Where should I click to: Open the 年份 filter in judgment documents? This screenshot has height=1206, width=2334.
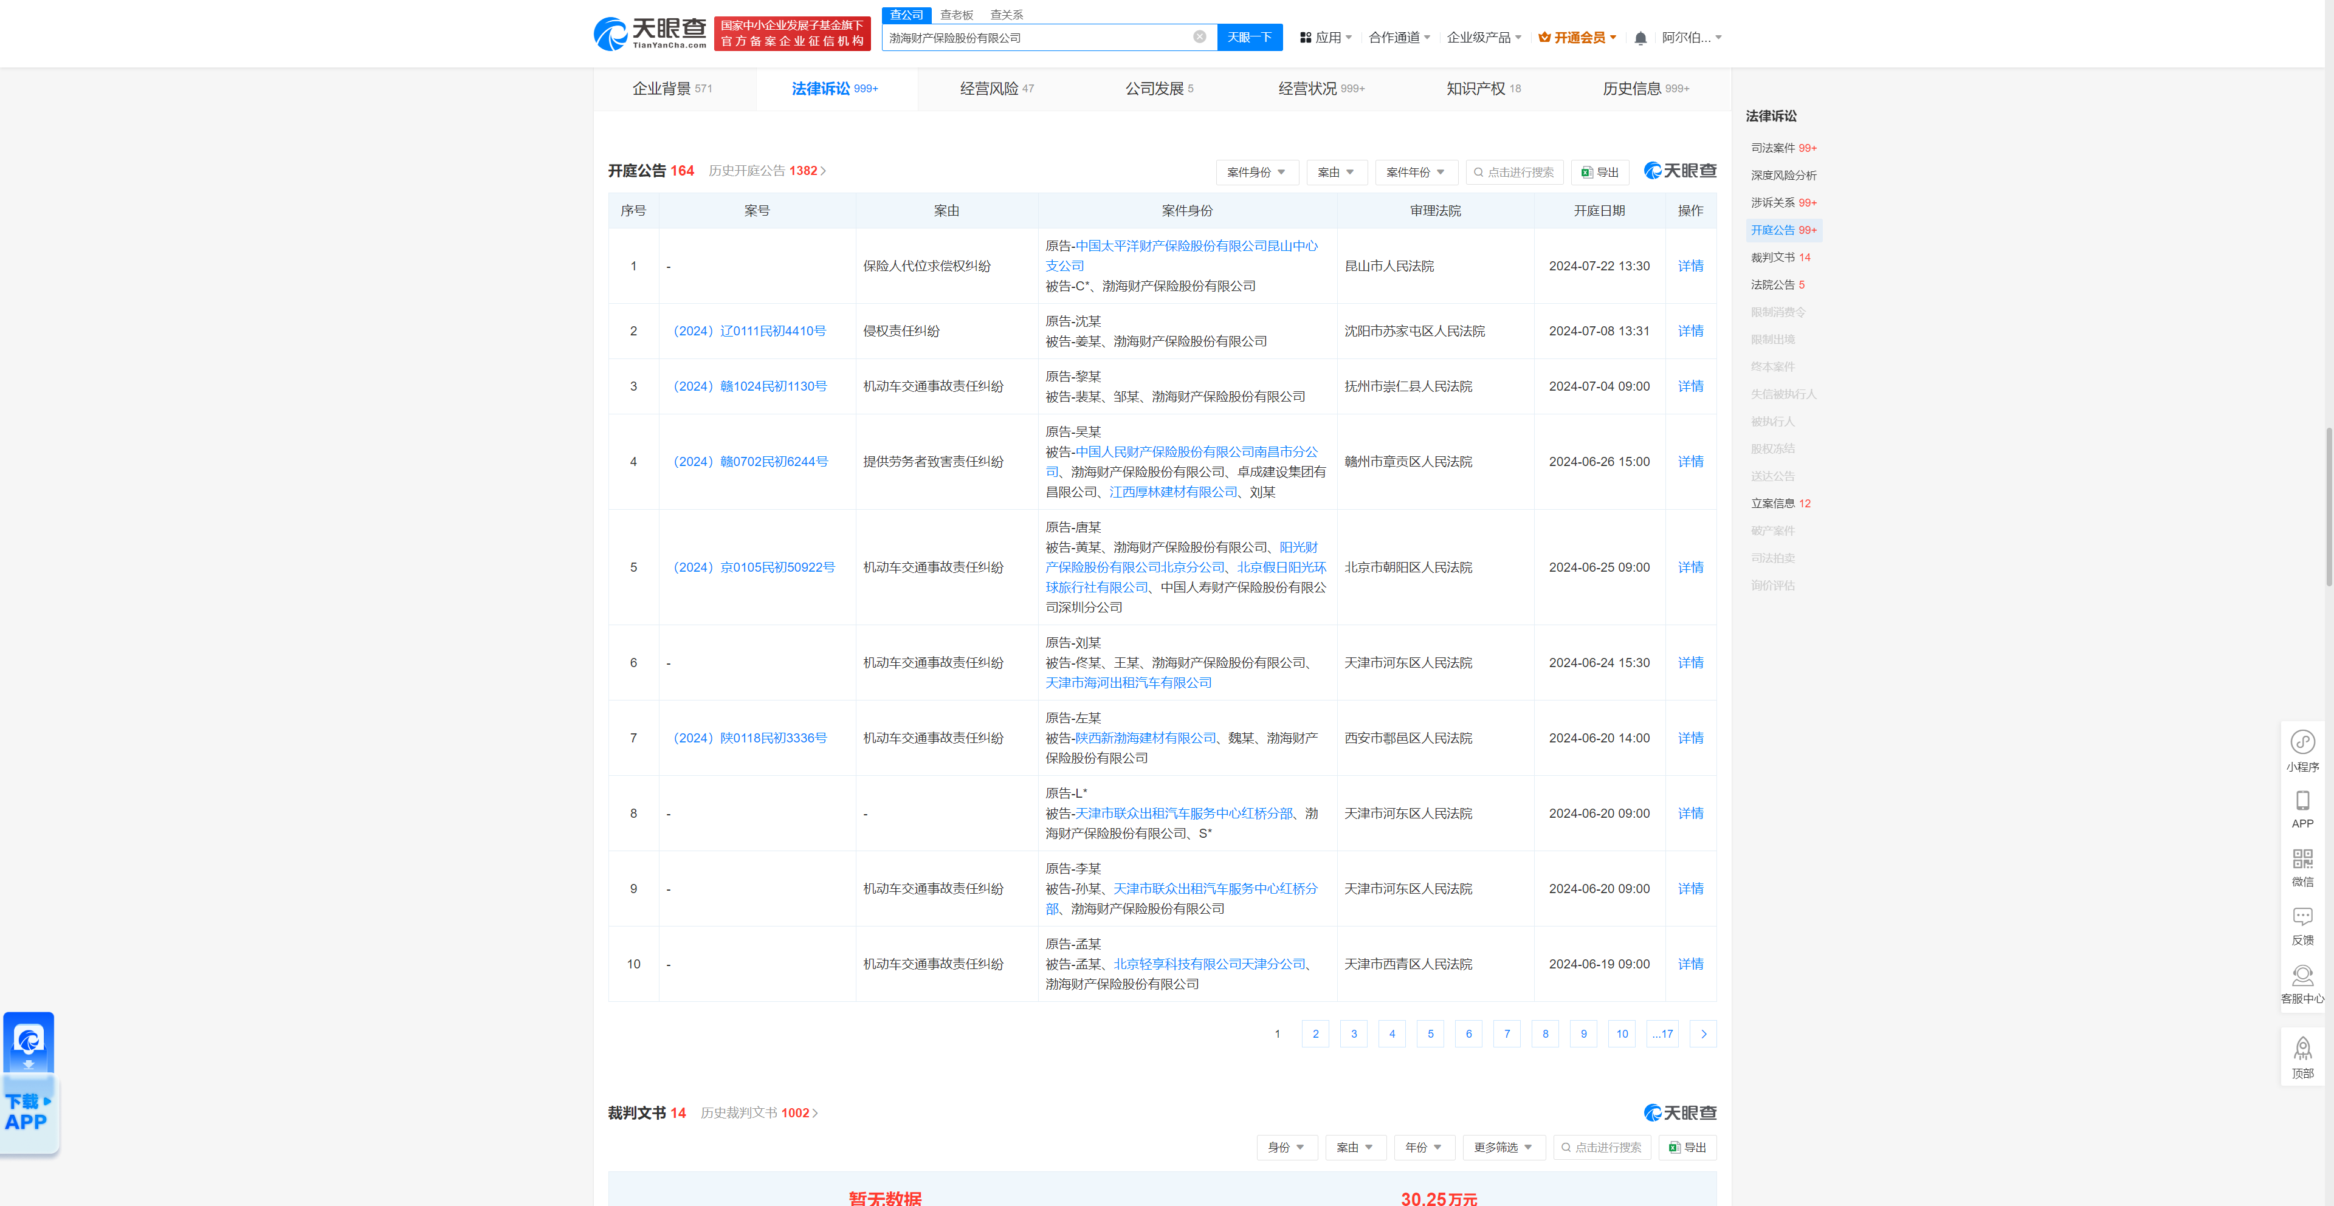1424,1147
